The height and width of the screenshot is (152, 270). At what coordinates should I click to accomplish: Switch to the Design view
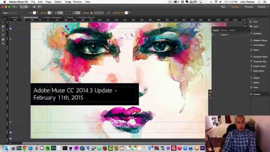tap(235, 7)
